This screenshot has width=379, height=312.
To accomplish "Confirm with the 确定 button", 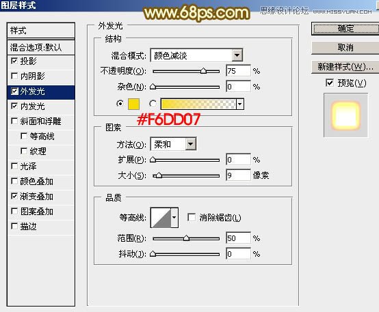I will [345, 29].
